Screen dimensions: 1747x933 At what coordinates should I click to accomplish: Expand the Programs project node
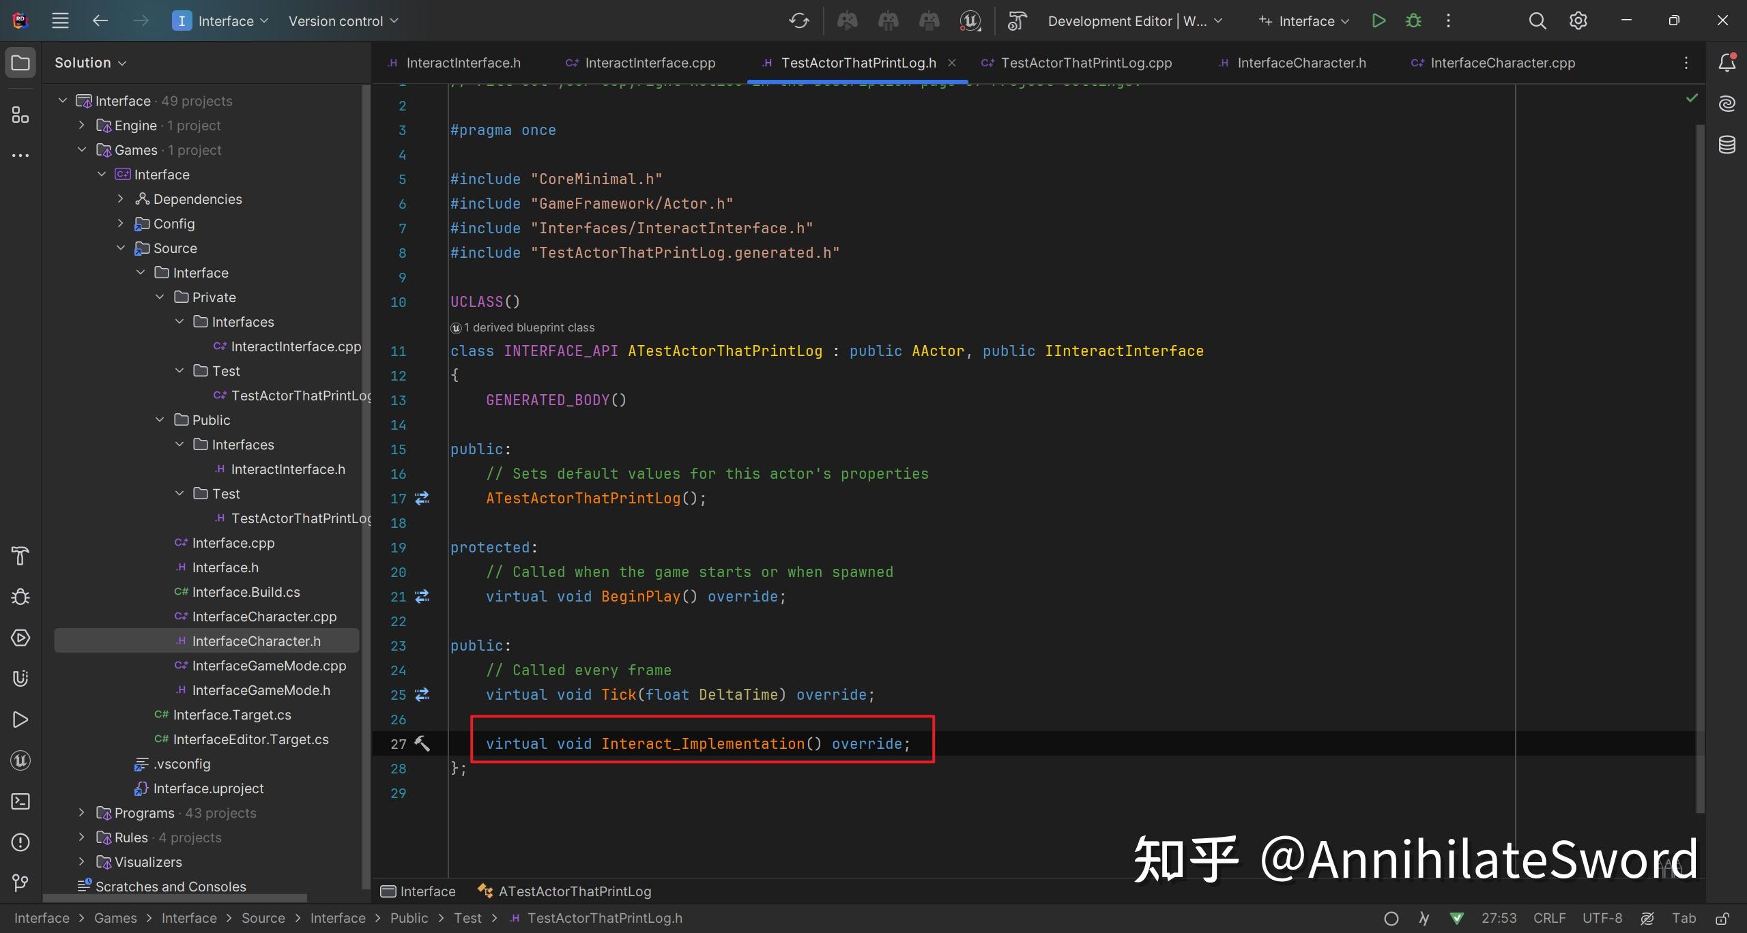click(82, 813)
